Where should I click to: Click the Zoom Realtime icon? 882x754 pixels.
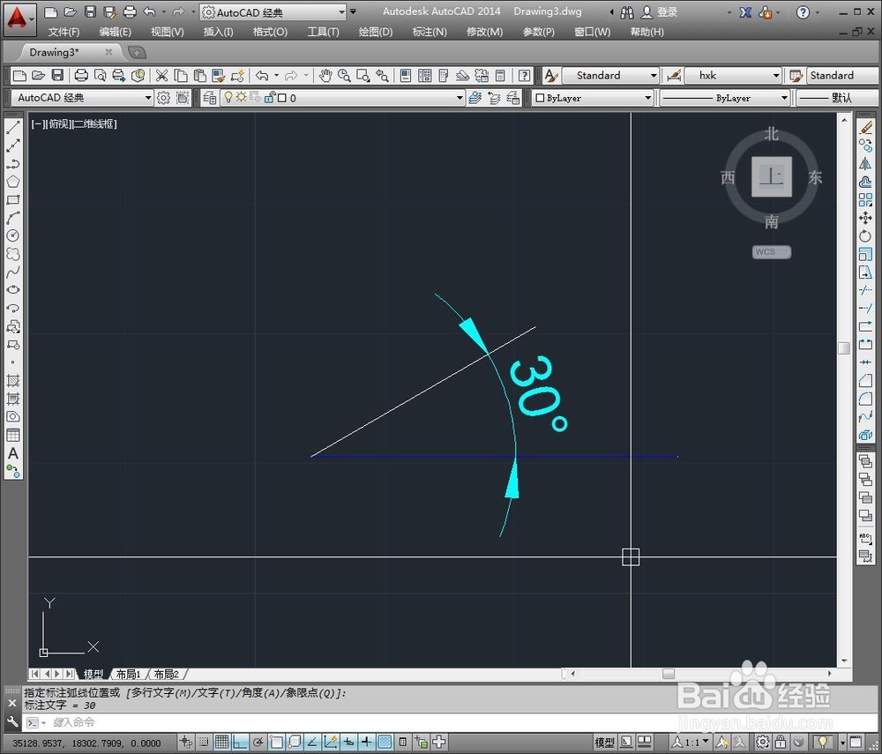pos(344,75)
